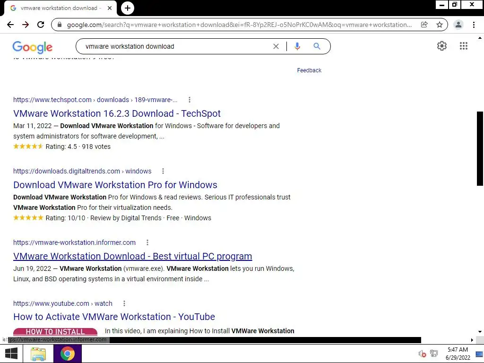Go back to the previous page
The height and width of the screenshot is (363, 484).
click(x=10, y=25)
